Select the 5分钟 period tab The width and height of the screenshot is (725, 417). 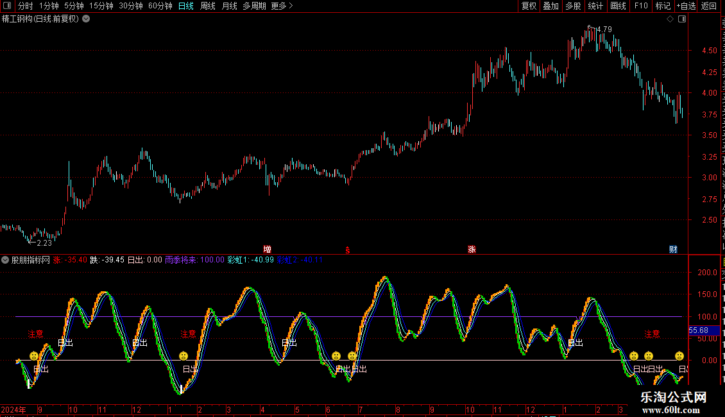pyautogui.click(x=74, y=6)
